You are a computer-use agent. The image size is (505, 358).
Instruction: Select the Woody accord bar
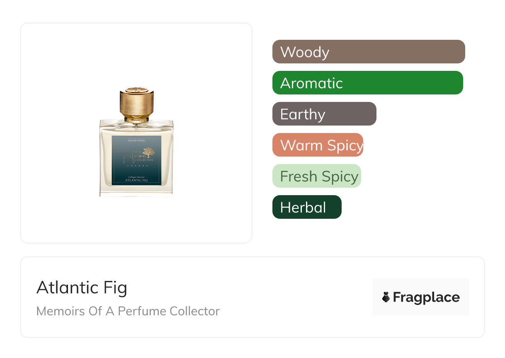pyautogui.click(x=368, y=52)
